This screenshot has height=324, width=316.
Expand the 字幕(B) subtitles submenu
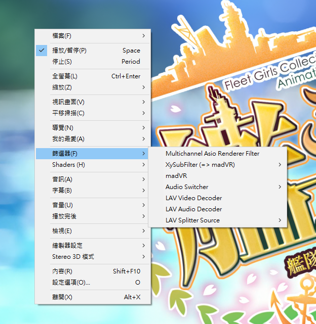coord(93,191)
